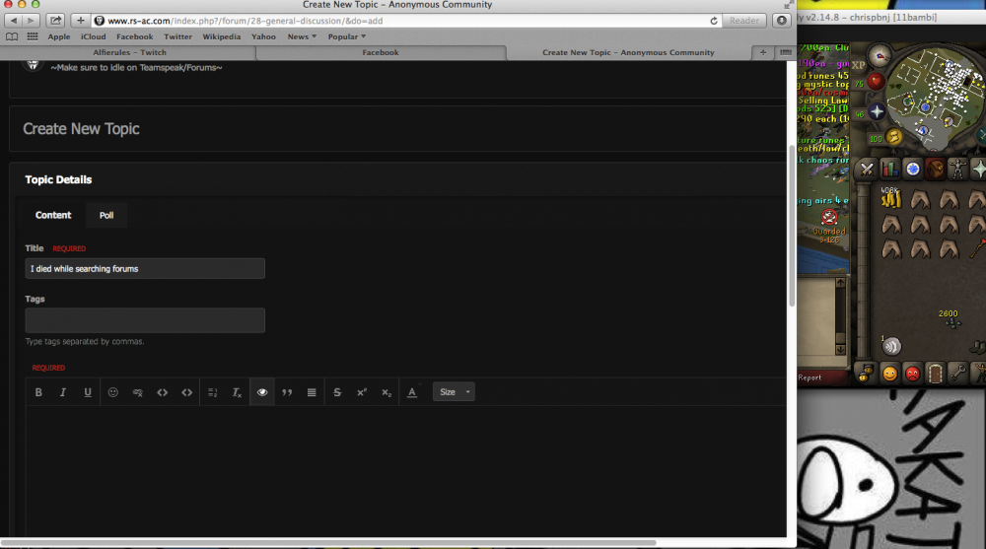Toggle the subscript formatting button

pyautogui.click(x=387, y=392)
